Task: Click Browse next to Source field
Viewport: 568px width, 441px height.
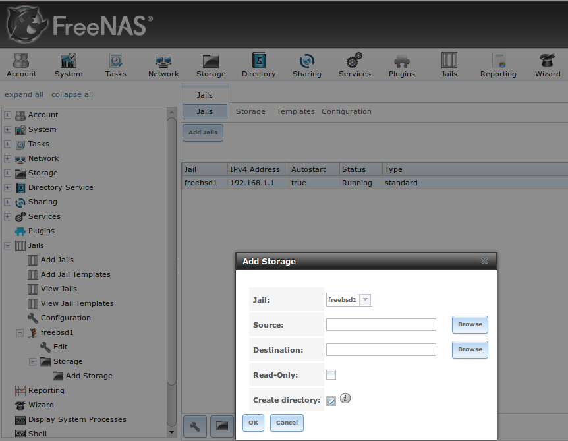Action: tap(470, 324)
